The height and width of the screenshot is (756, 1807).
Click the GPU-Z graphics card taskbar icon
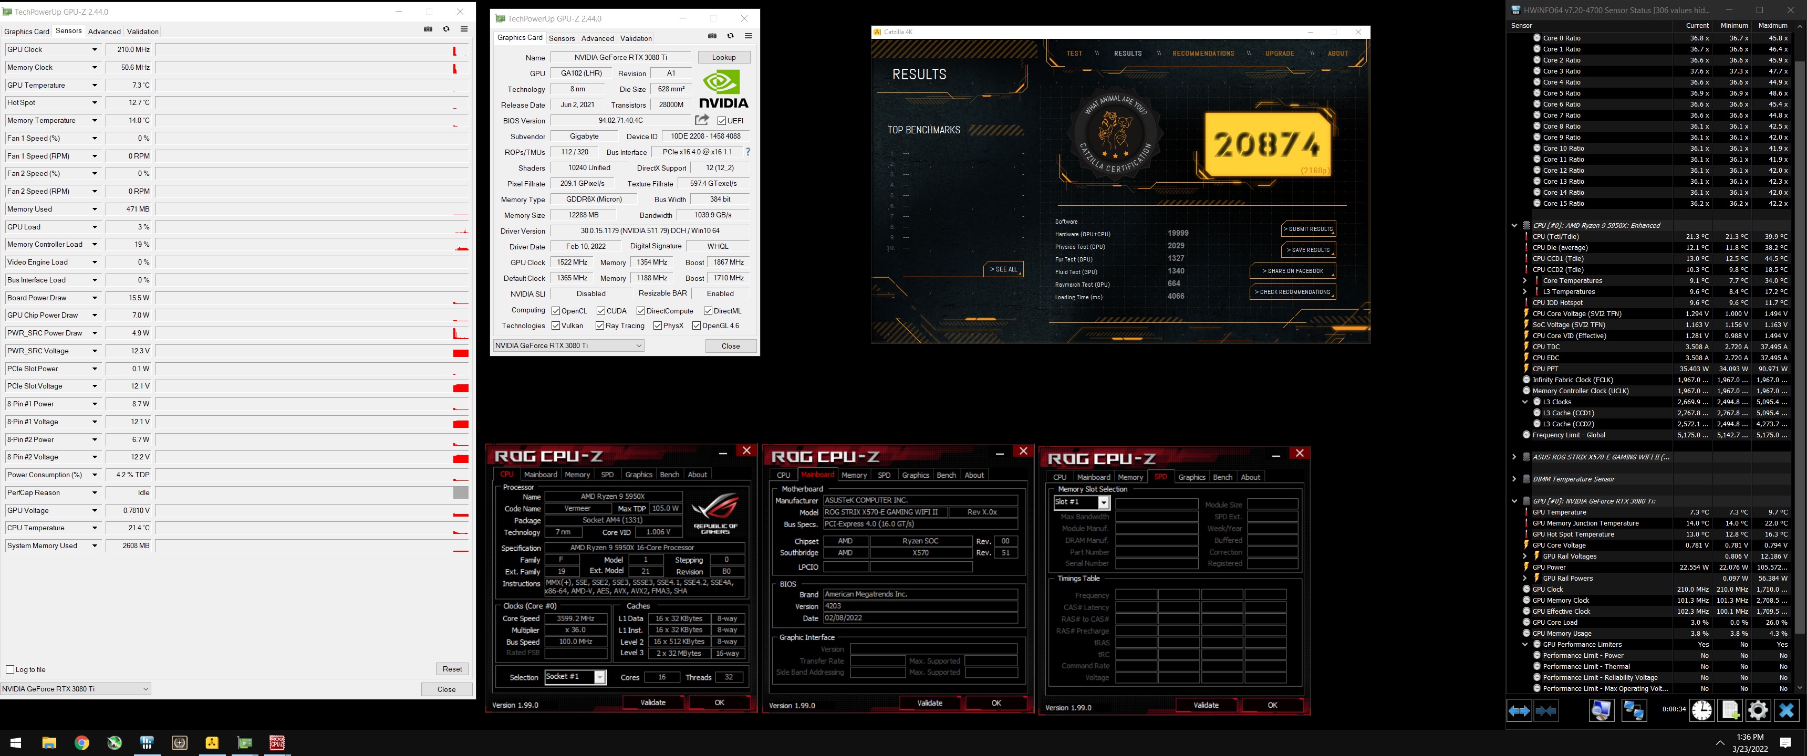coord(245,743)
